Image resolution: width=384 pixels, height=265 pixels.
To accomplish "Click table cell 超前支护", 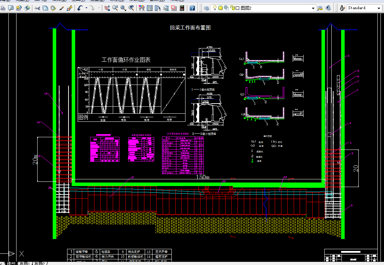I will pyautogui.click(x=161, y=257).
